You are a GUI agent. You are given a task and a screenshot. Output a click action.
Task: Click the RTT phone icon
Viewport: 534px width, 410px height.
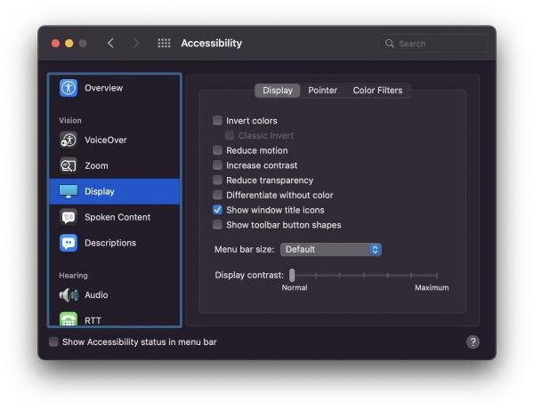click(69, 319)
